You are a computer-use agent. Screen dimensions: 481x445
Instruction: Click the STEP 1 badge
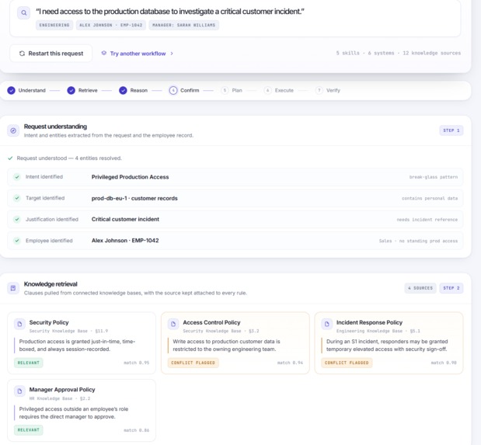(451, 130)
